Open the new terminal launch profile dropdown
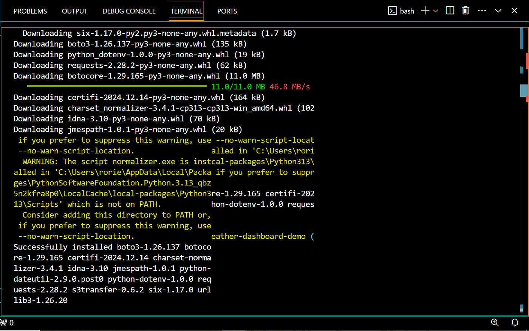 pos(435,11)
